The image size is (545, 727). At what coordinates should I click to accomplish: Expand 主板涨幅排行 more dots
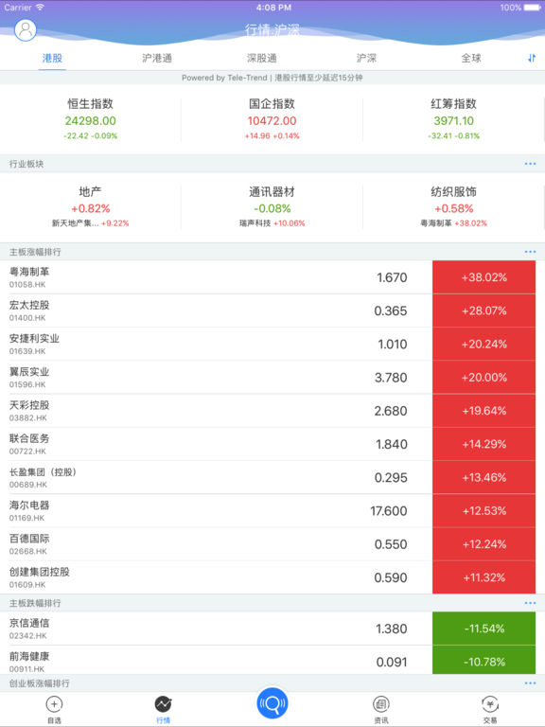tap(530, 252)
